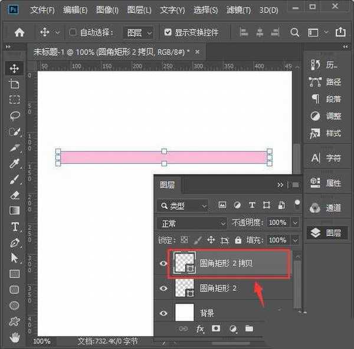Toggle lock image pixels brush icon
Image resolution: width=354 pixels, height=349 pixels.
198,240
